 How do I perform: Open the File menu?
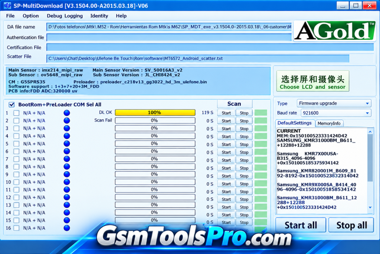coord(10,16)
